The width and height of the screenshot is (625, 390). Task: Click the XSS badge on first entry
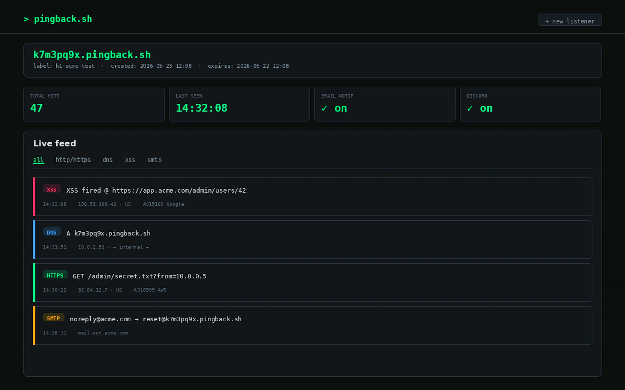click(x=52, y=190)
